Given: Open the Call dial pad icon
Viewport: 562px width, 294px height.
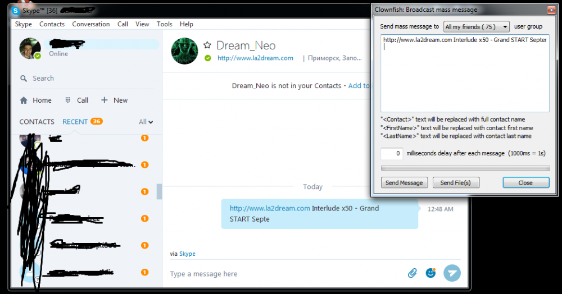Looking at the screenshot, I should coord(68,100).
